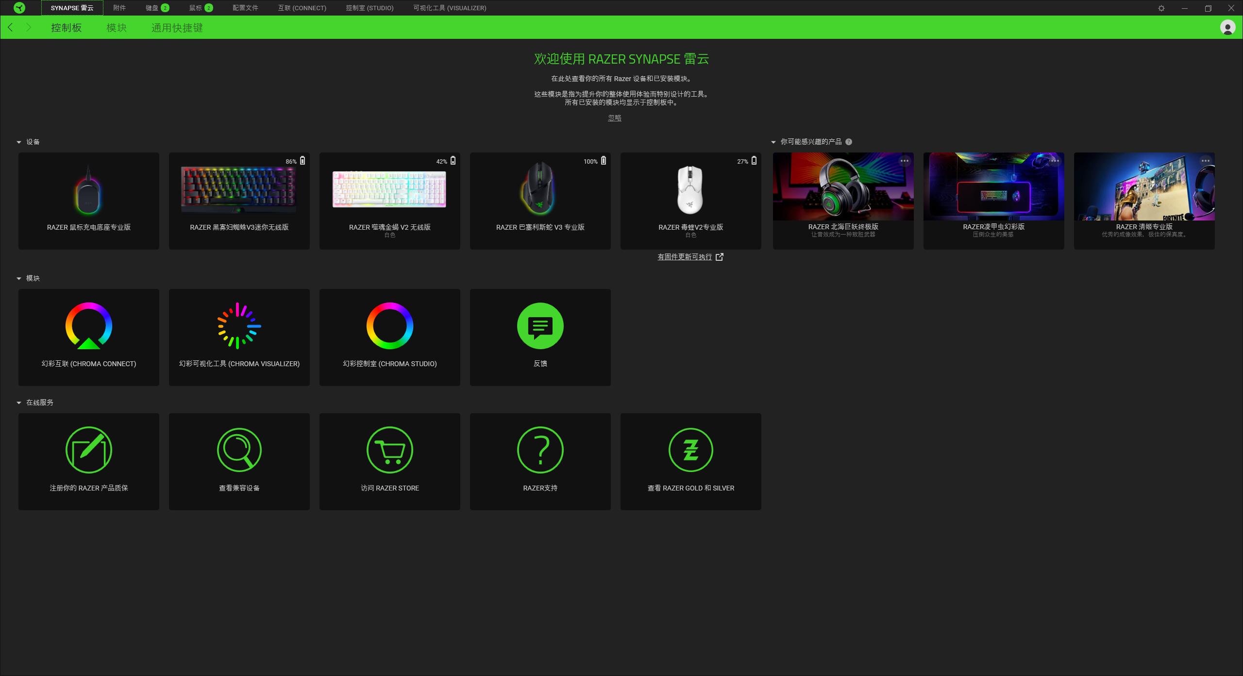1243x676 pixels.
Task: Open the Chroma Studio color ring icon
Action: pyautogui.click(x=389, y=326)
